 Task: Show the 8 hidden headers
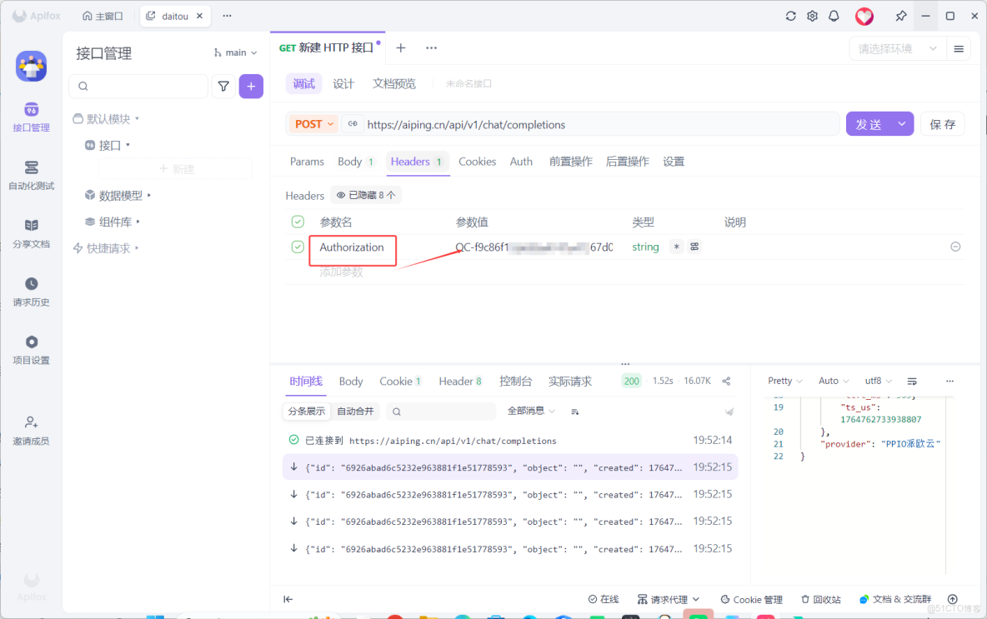[365, 193]
